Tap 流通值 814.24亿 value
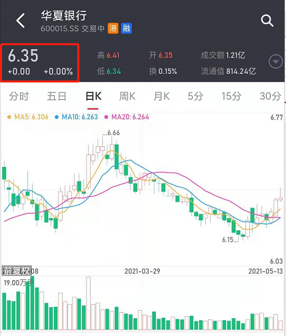 tap(229, 71)
